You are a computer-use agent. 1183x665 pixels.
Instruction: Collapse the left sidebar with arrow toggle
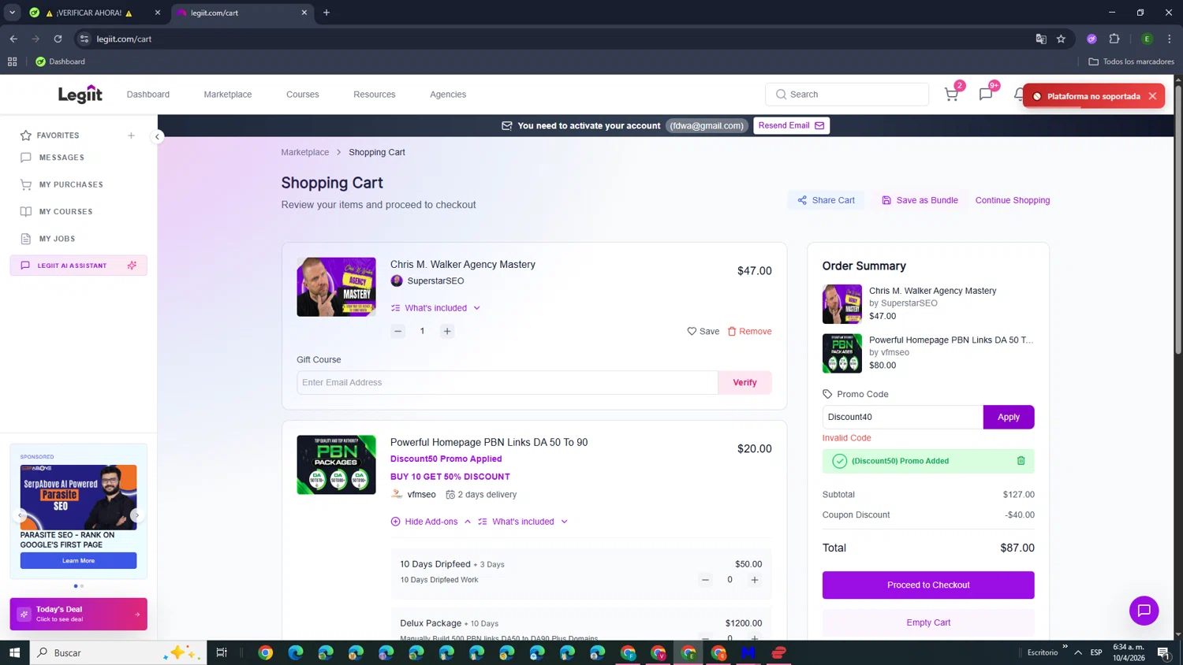pos(157,136)
